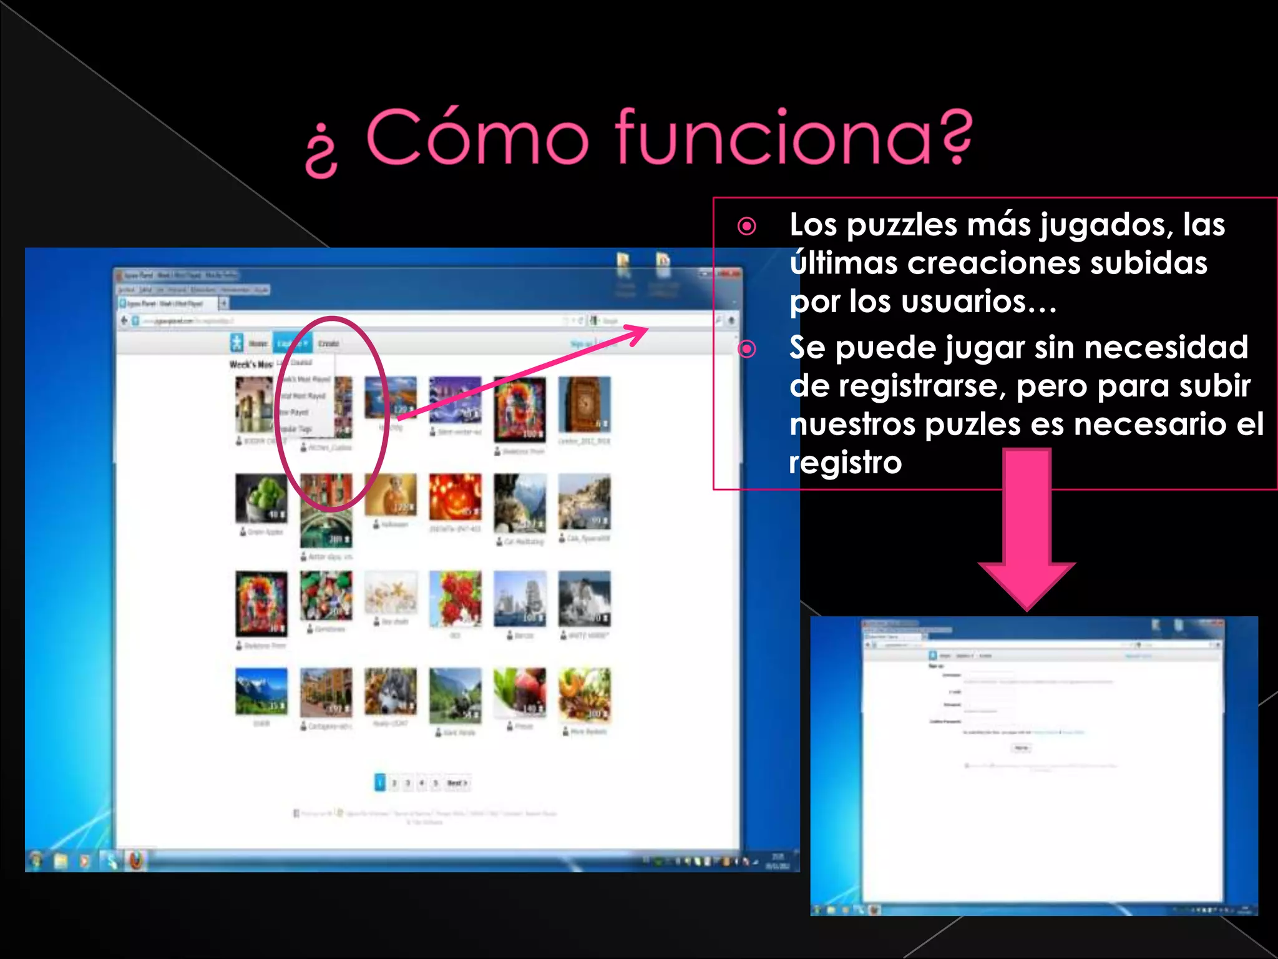Click the Firefox icon on the taskbar
The image size is (1278, 959).
pyautogui.click(x=135, y=861)
